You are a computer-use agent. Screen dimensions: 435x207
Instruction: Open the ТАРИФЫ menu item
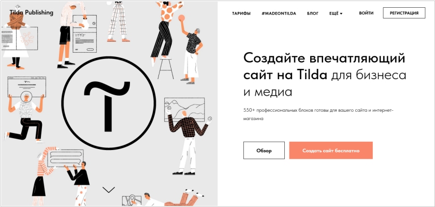click(x=241, y=13)
